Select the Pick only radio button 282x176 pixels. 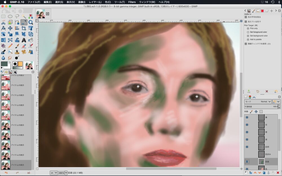click(x=248, y=28)
